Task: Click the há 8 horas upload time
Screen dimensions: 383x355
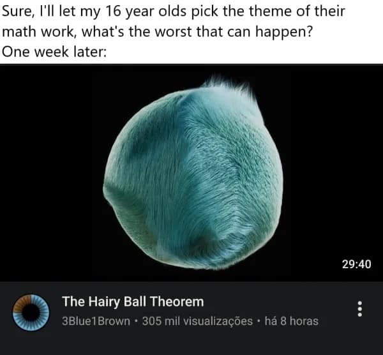Action: pos(292,321)
